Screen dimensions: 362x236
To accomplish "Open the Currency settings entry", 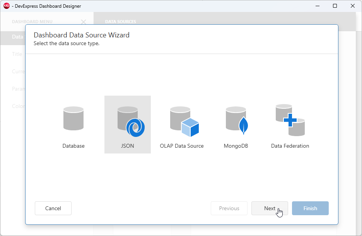I will pos(19,71).
